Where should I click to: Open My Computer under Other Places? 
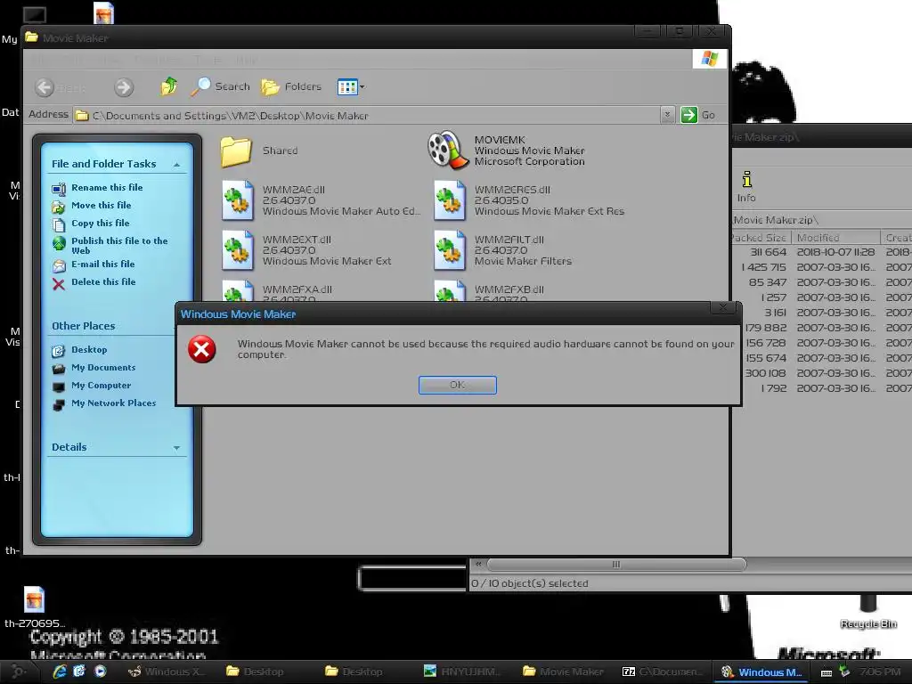point(102,386)
